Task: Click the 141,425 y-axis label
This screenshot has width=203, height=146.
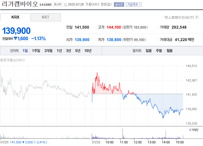Action: pos(191,95)
